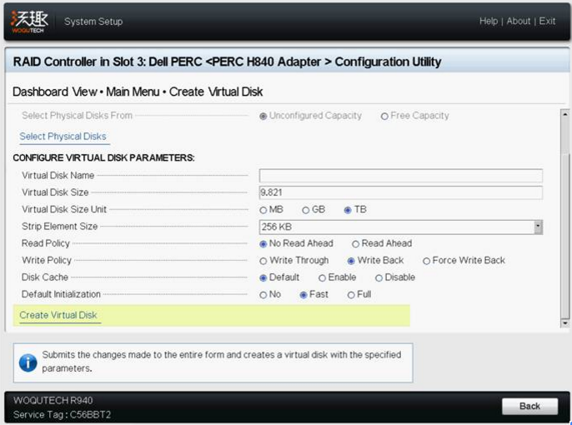
Task: Choose No Read Ahead policy
Action: pos(263,244)
